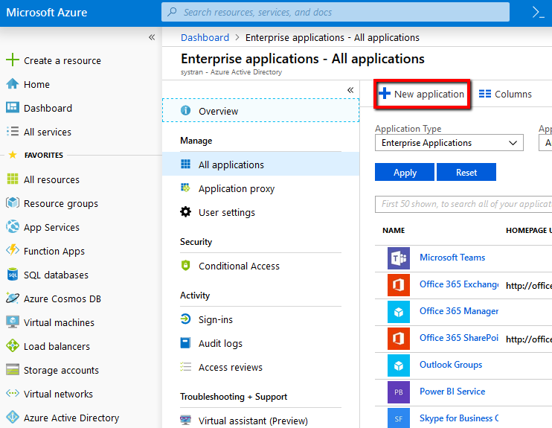Image resolution: width=552 pixels, height=428 pixels.
Task: Open the Overview menu item
Action: coord(260,111)
